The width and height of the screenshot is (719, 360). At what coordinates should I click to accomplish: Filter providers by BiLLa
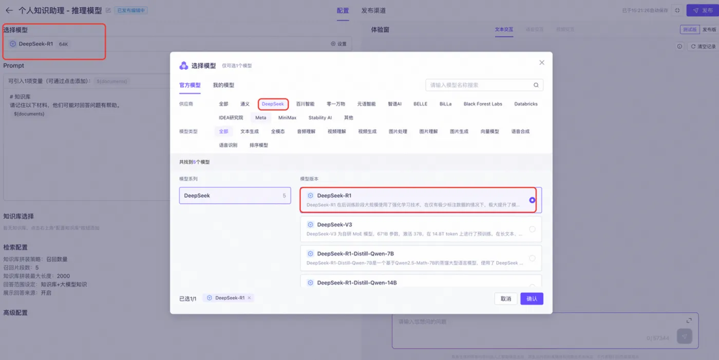[x=445, y=104]
